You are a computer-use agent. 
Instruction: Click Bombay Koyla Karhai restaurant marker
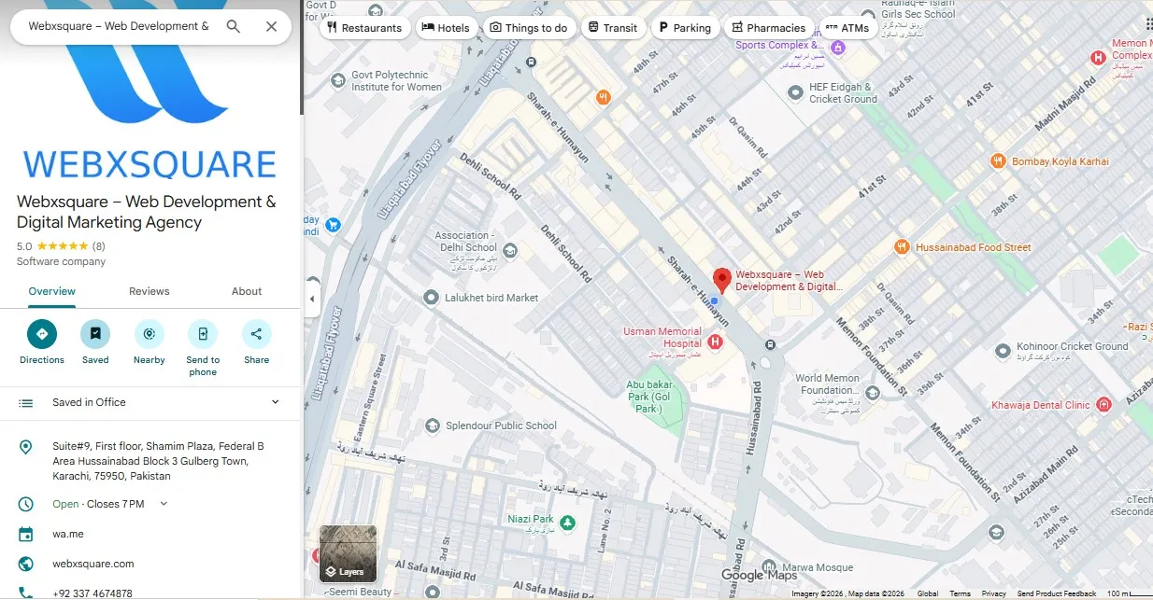[998, 161]
